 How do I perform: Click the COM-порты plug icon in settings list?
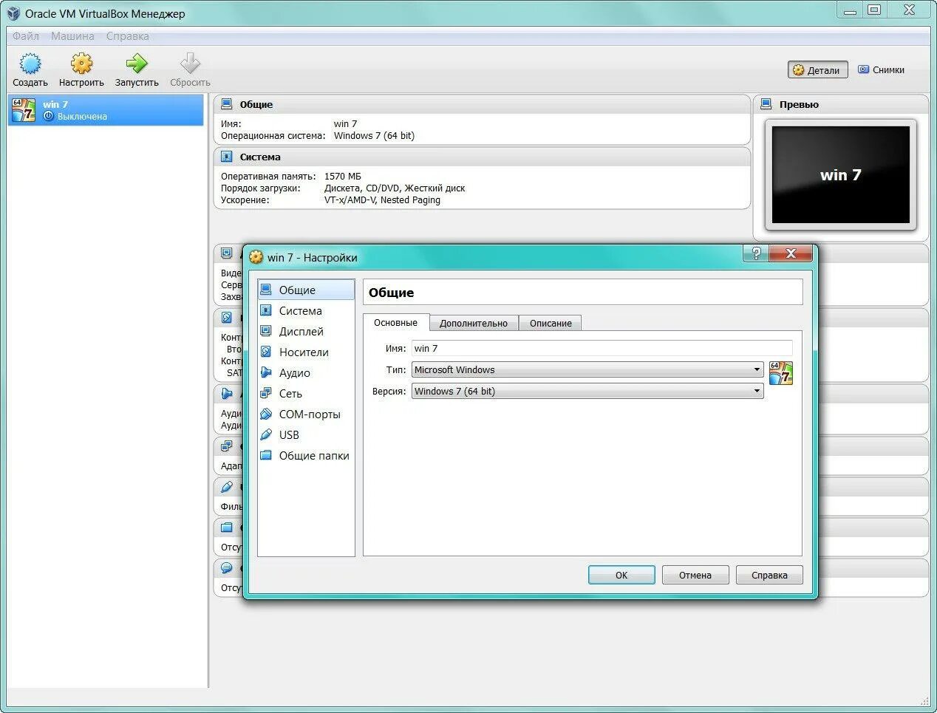coord(266,414)
